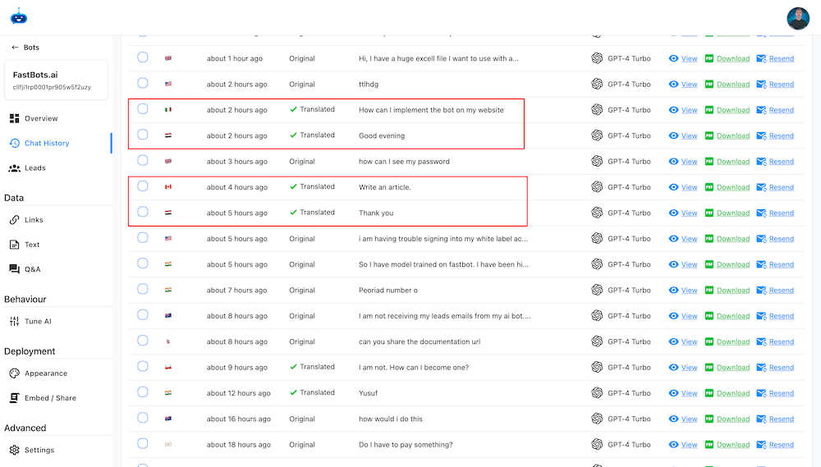Open Settings gear icon

pos(15,450)
